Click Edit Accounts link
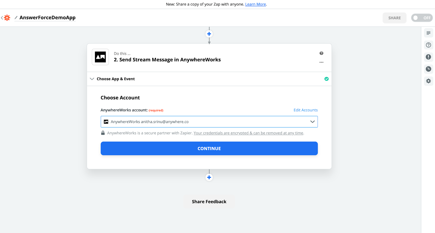 tap(306, 110)
